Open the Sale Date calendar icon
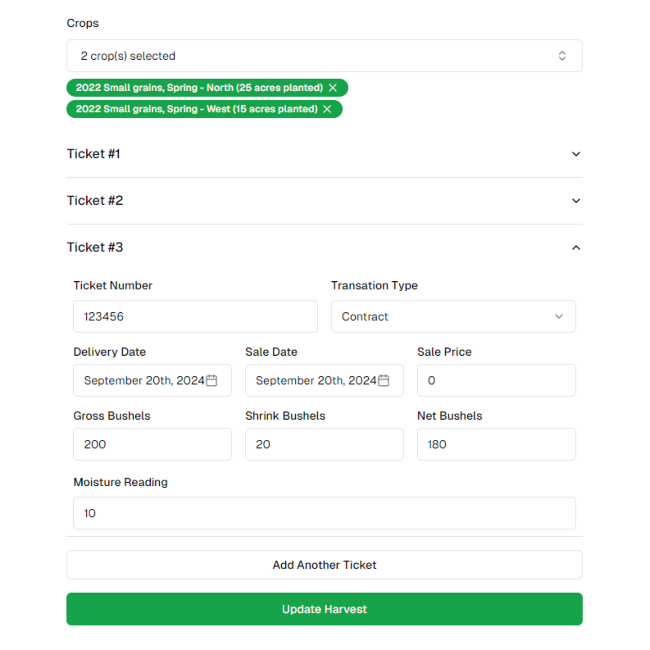The height and width of the screenshot is (650, 650). click(x=383, y=380)
